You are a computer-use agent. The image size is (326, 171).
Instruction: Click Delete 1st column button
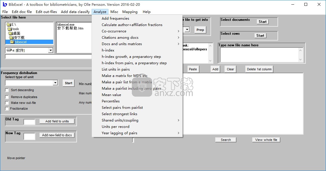coord(259,69)
